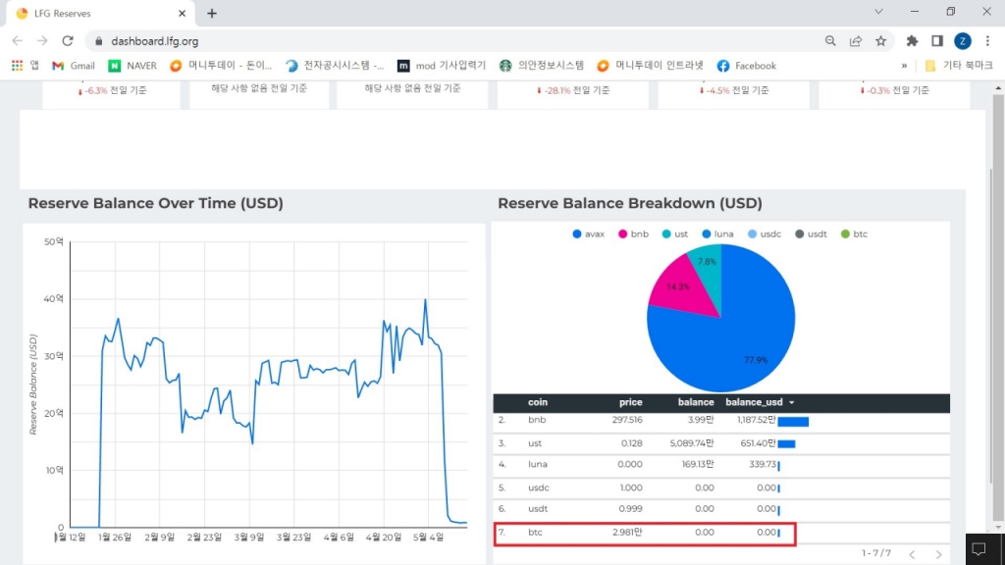Screen dimensions: 1005x565
Task: Click the address bar URL field
Action: (442, 40)
